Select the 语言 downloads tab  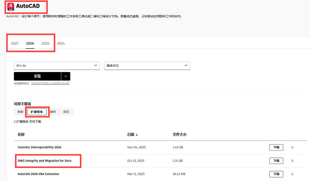coord(66,112)
